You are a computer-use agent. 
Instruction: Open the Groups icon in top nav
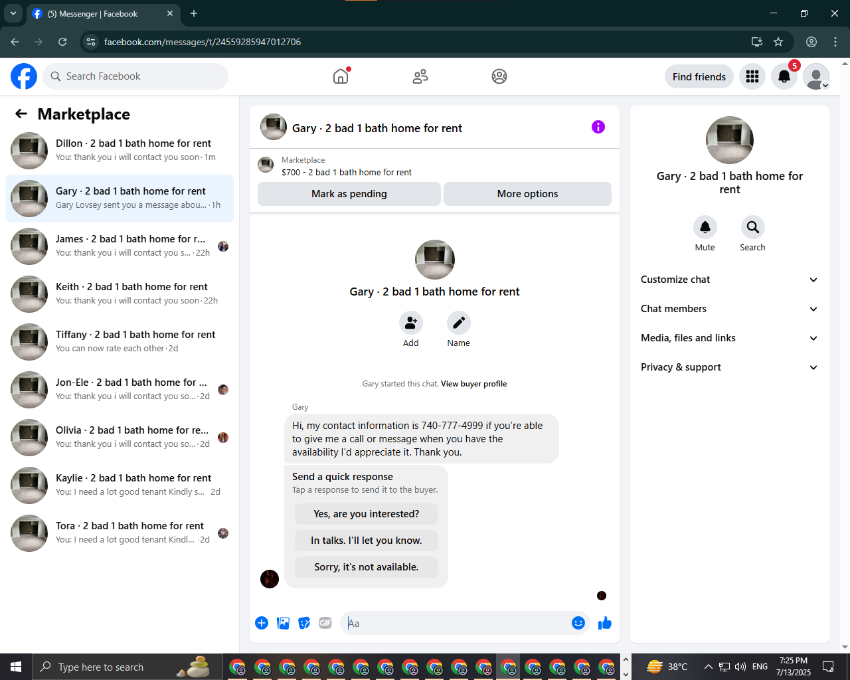click(x=499, y=76)
